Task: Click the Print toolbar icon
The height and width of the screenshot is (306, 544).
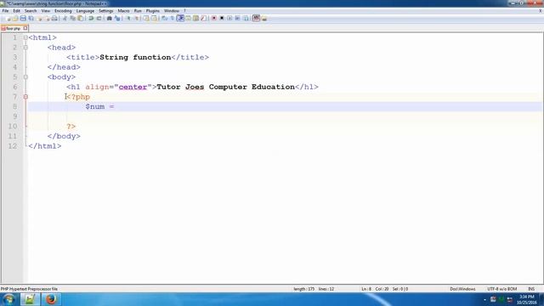Action: 54,18
